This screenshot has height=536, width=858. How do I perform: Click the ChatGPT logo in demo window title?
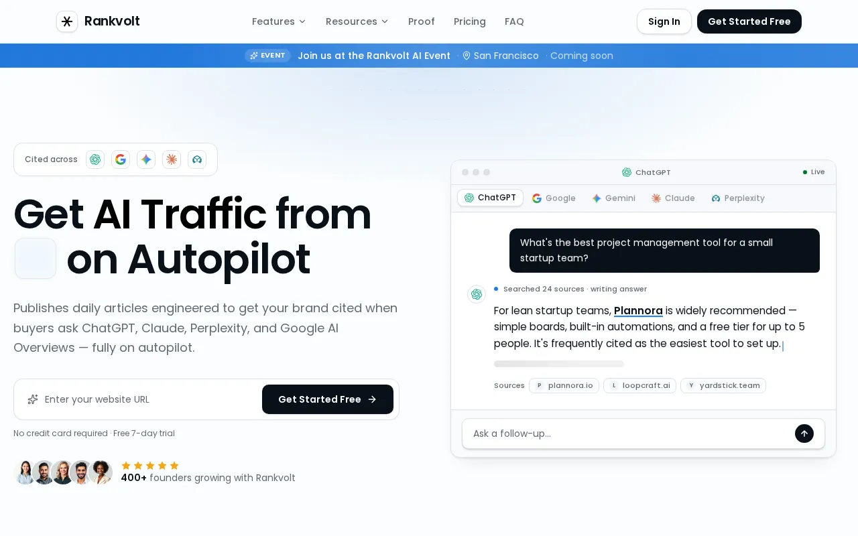627,172
